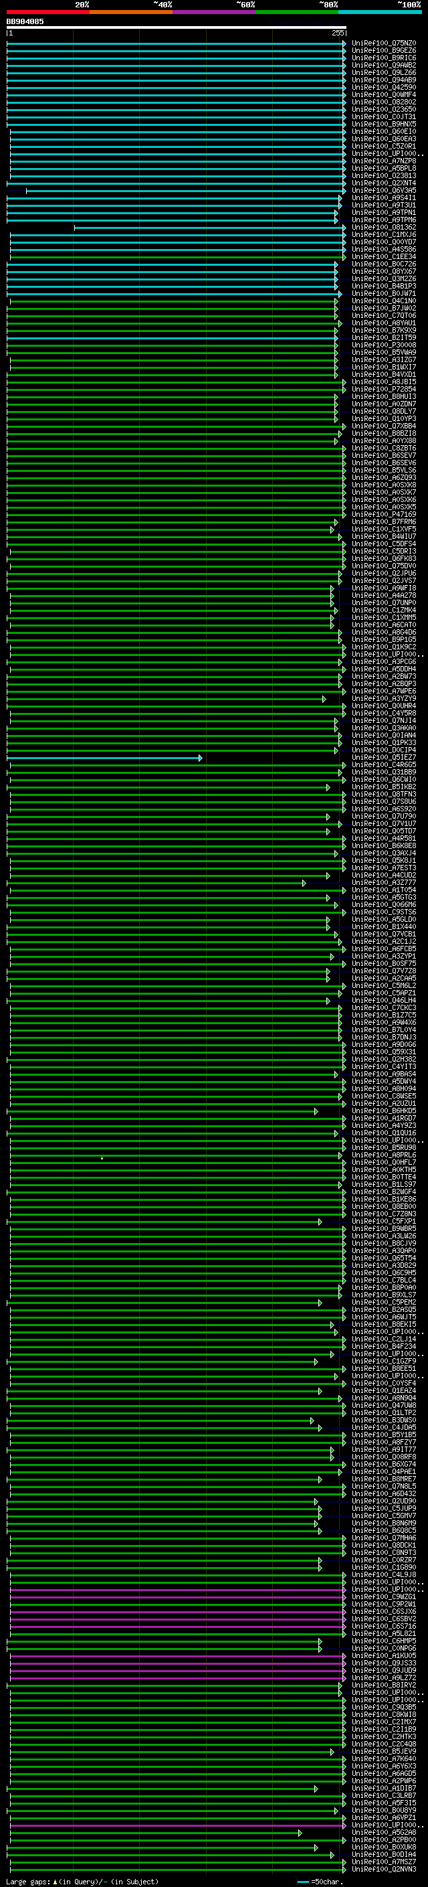Click the UniRef100_C9Q3B5 label
The height and width of the screenshot is (1887, 428).
click(x=383, y=1708)
